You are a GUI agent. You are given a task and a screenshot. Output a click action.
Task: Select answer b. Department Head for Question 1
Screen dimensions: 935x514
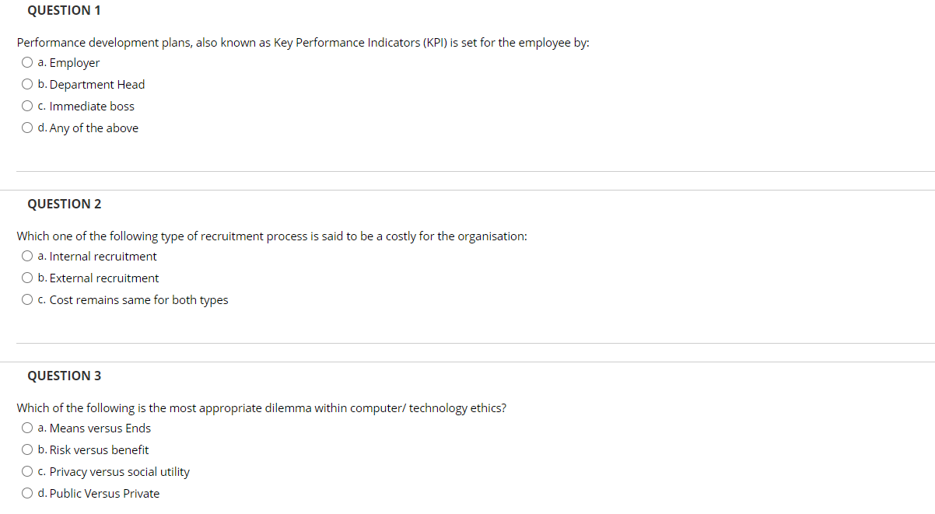(x=26, y=83)
